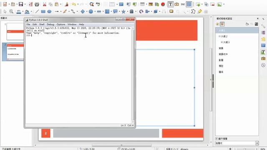Select the outline 2 style row

[x=237, y=36]
